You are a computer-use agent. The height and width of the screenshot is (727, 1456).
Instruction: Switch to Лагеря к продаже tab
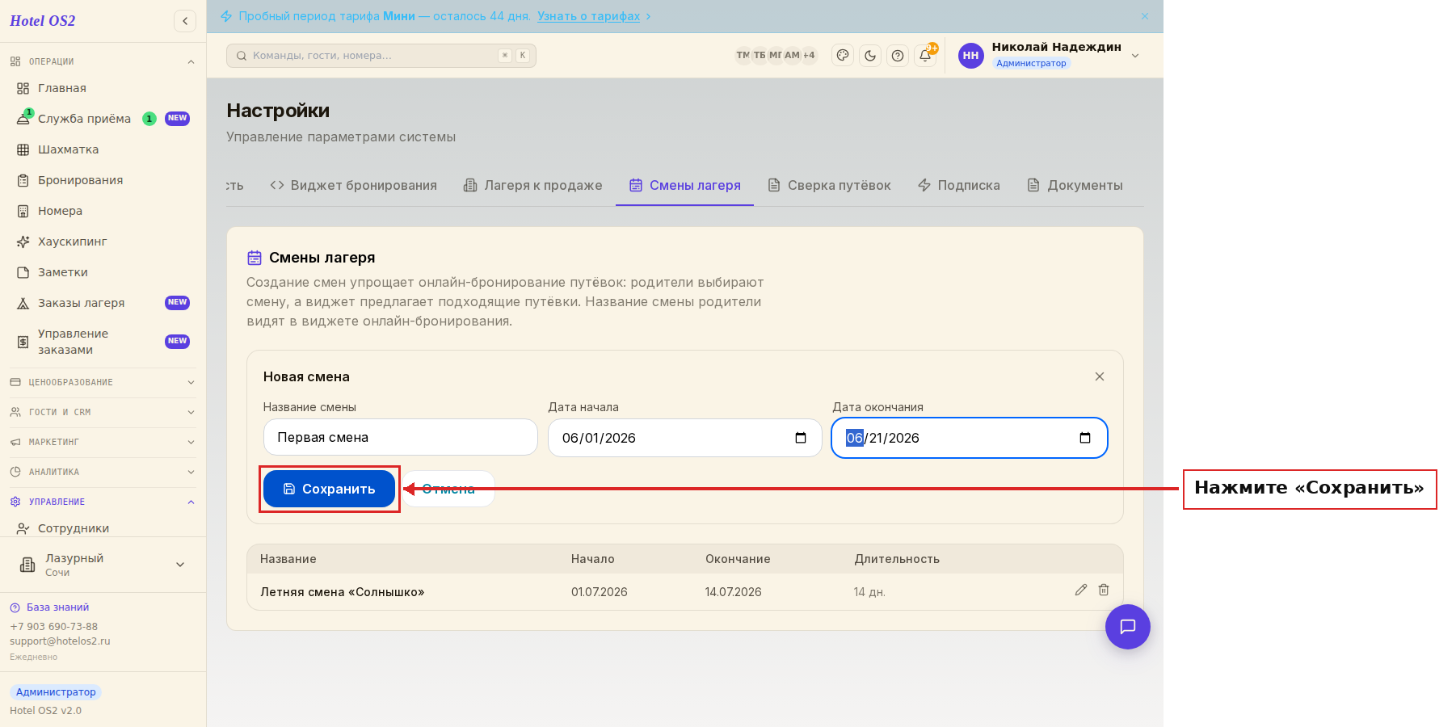tap(532, 185)
